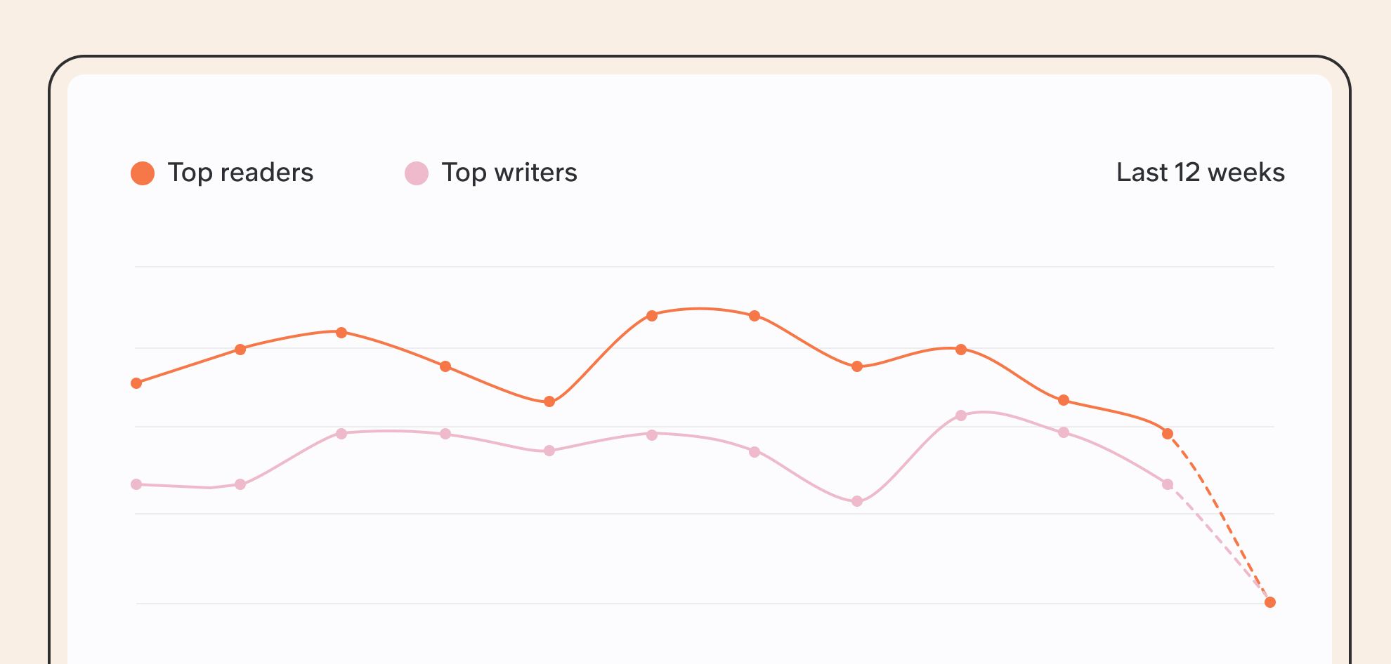
Task: Select first pink Top writers data point
Action: 136,484
